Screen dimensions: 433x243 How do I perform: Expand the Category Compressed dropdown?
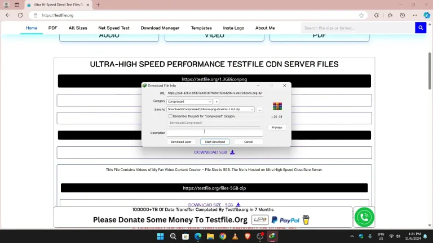point(189,102)
